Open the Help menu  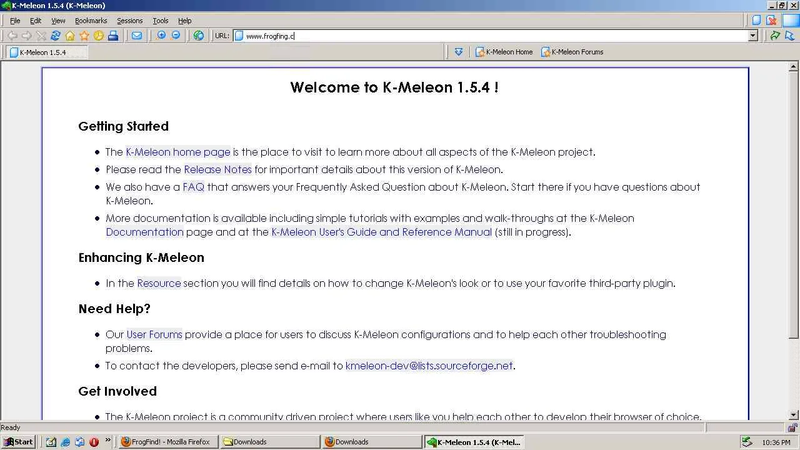[x=185, y=21]
